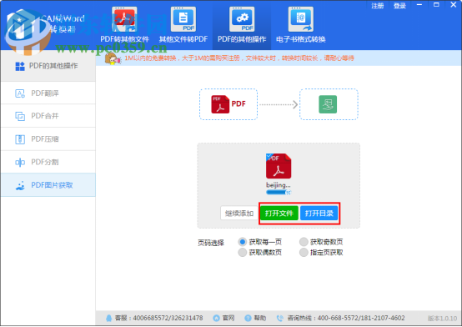Click the 客服 bell icon in status bar
The height and width of the screenshot is (327, 462).
click(108, 318)
